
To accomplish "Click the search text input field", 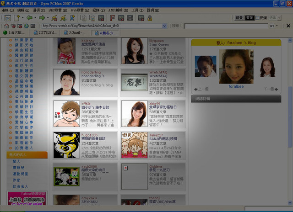I will pos(226,26).
